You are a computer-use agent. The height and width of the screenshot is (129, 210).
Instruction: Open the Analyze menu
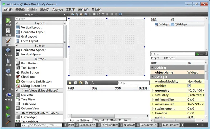click(x=58, y=9)
